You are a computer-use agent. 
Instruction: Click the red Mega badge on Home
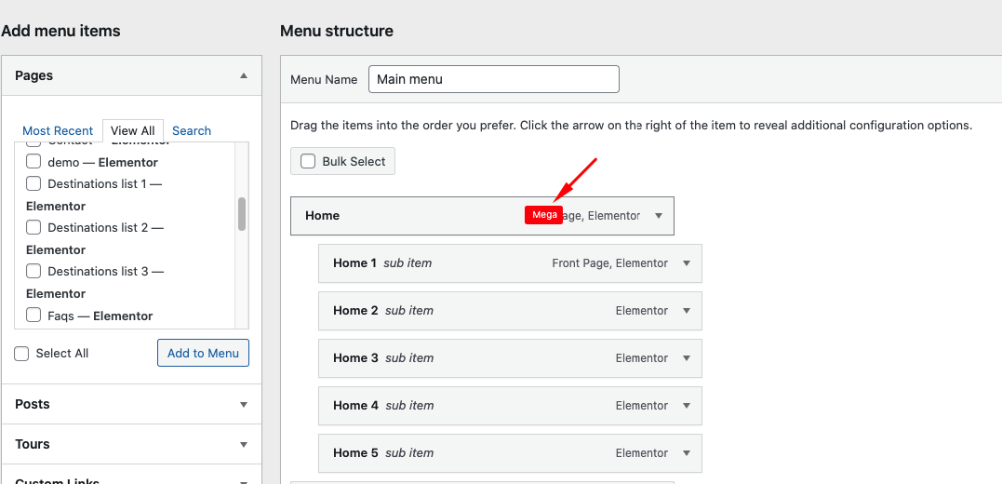(x=544, y=215)
